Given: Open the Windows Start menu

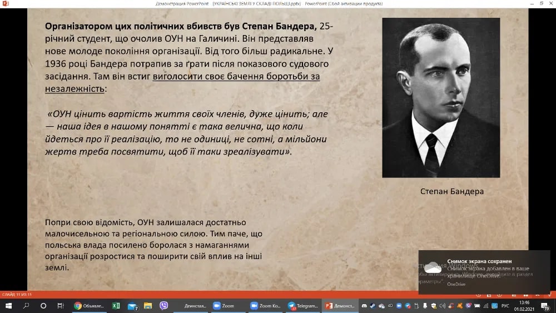Looking at the screenshot, I should (8, 306).
